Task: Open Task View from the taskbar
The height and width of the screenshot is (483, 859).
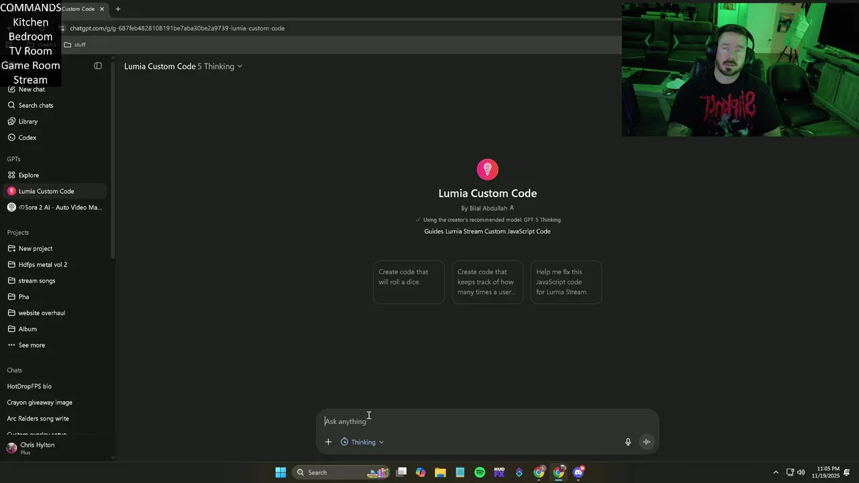Action: [x=401, y=472]
